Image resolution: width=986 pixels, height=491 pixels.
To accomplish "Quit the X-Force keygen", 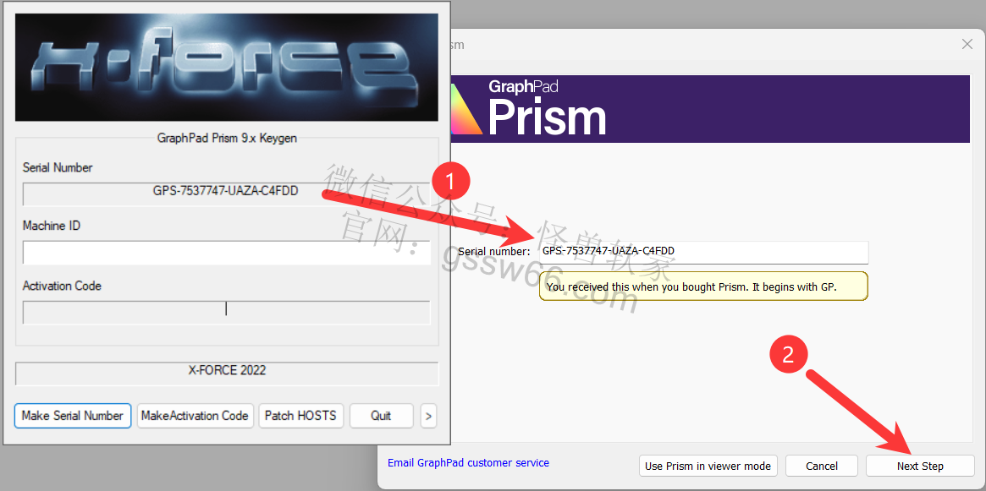I will tap(381, 416).
